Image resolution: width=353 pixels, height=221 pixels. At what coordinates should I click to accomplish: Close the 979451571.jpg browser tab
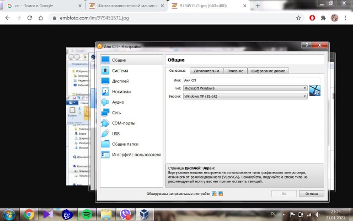[245, 6]
